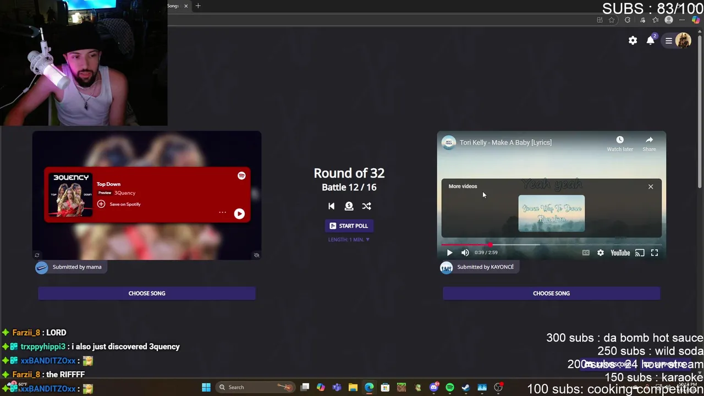Go back to the previous battle
The height and width of the screenshot is (396, 704).
tap(331, 206)
